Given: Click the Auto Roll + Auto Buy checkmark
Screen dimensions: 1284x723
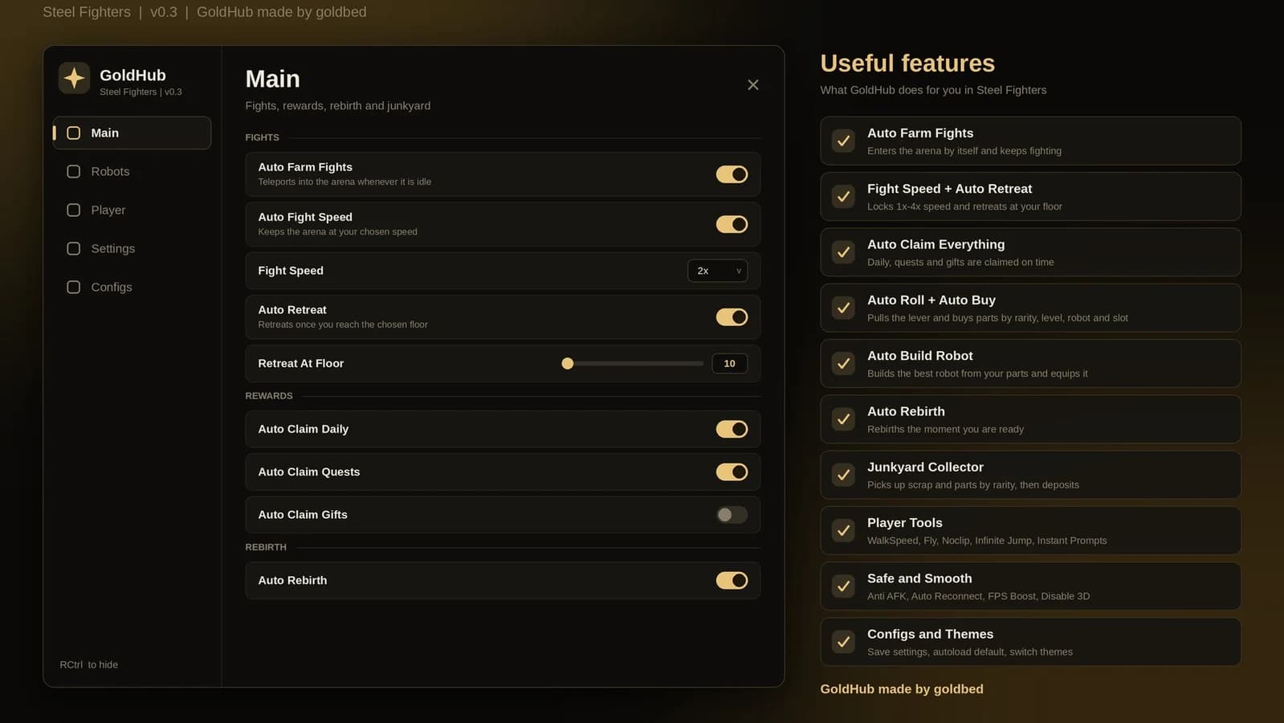Looking at the screenshot, I should 843,308.
